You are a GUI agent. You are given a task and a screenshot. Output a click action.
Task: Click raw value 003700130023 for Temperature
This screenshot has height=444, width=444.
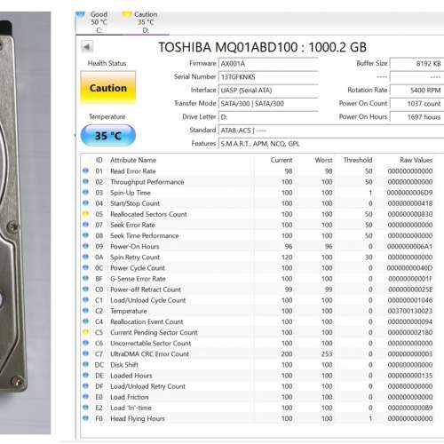(x=410, y=311)
